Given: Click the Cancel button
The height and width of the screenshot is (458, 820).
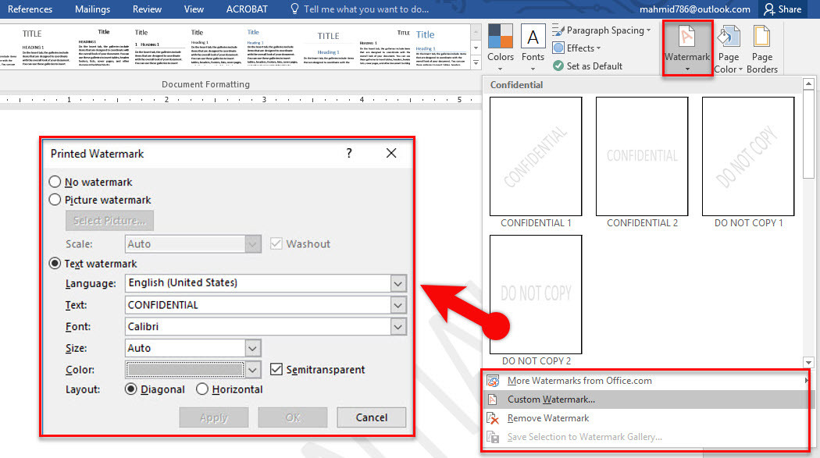Looking at the screenshot, I should tap(371, 417).
